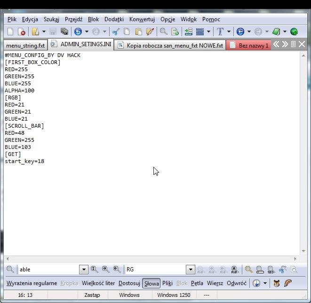This screenshot has height=303, width=311.
Task: Toggle the Pętla loop search option
Action: (197, 283)
